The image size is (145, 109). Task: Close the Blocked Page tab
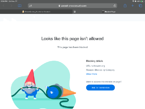(x=75, y=12)
